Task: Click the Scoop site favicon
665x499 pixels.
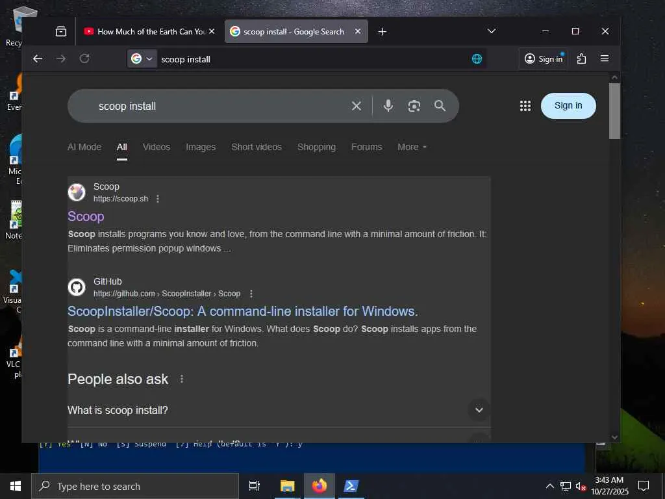Action: [77, 192]
